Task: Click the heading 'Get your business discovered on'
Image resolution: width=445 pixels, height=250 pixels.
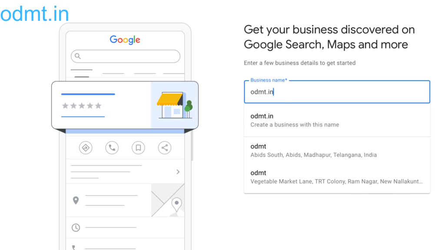Action: pos(329,30)
